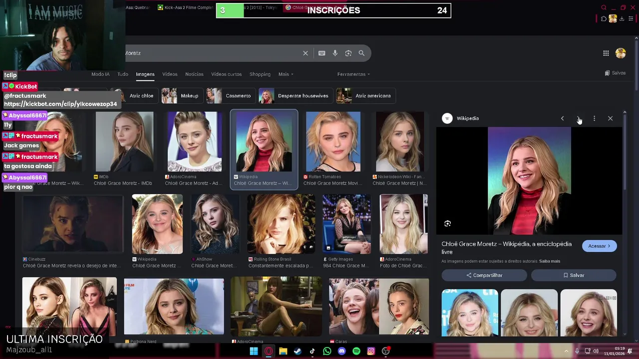This screenshot has height=359, width=639.
Task: Open File Explorer from the taskbar
Action: click(x=283, y=351)
